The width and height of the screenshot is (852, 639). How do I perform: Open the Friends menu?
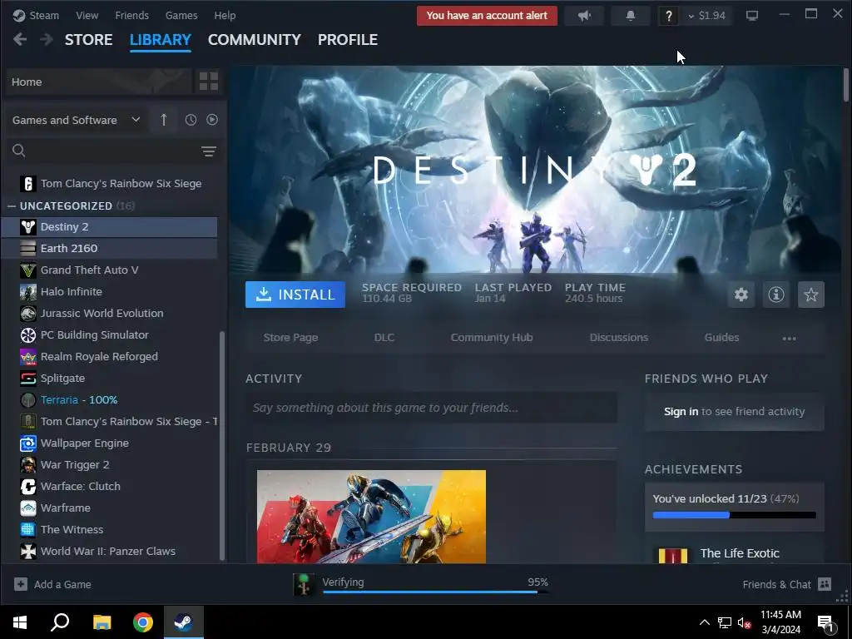click(132, 15)
